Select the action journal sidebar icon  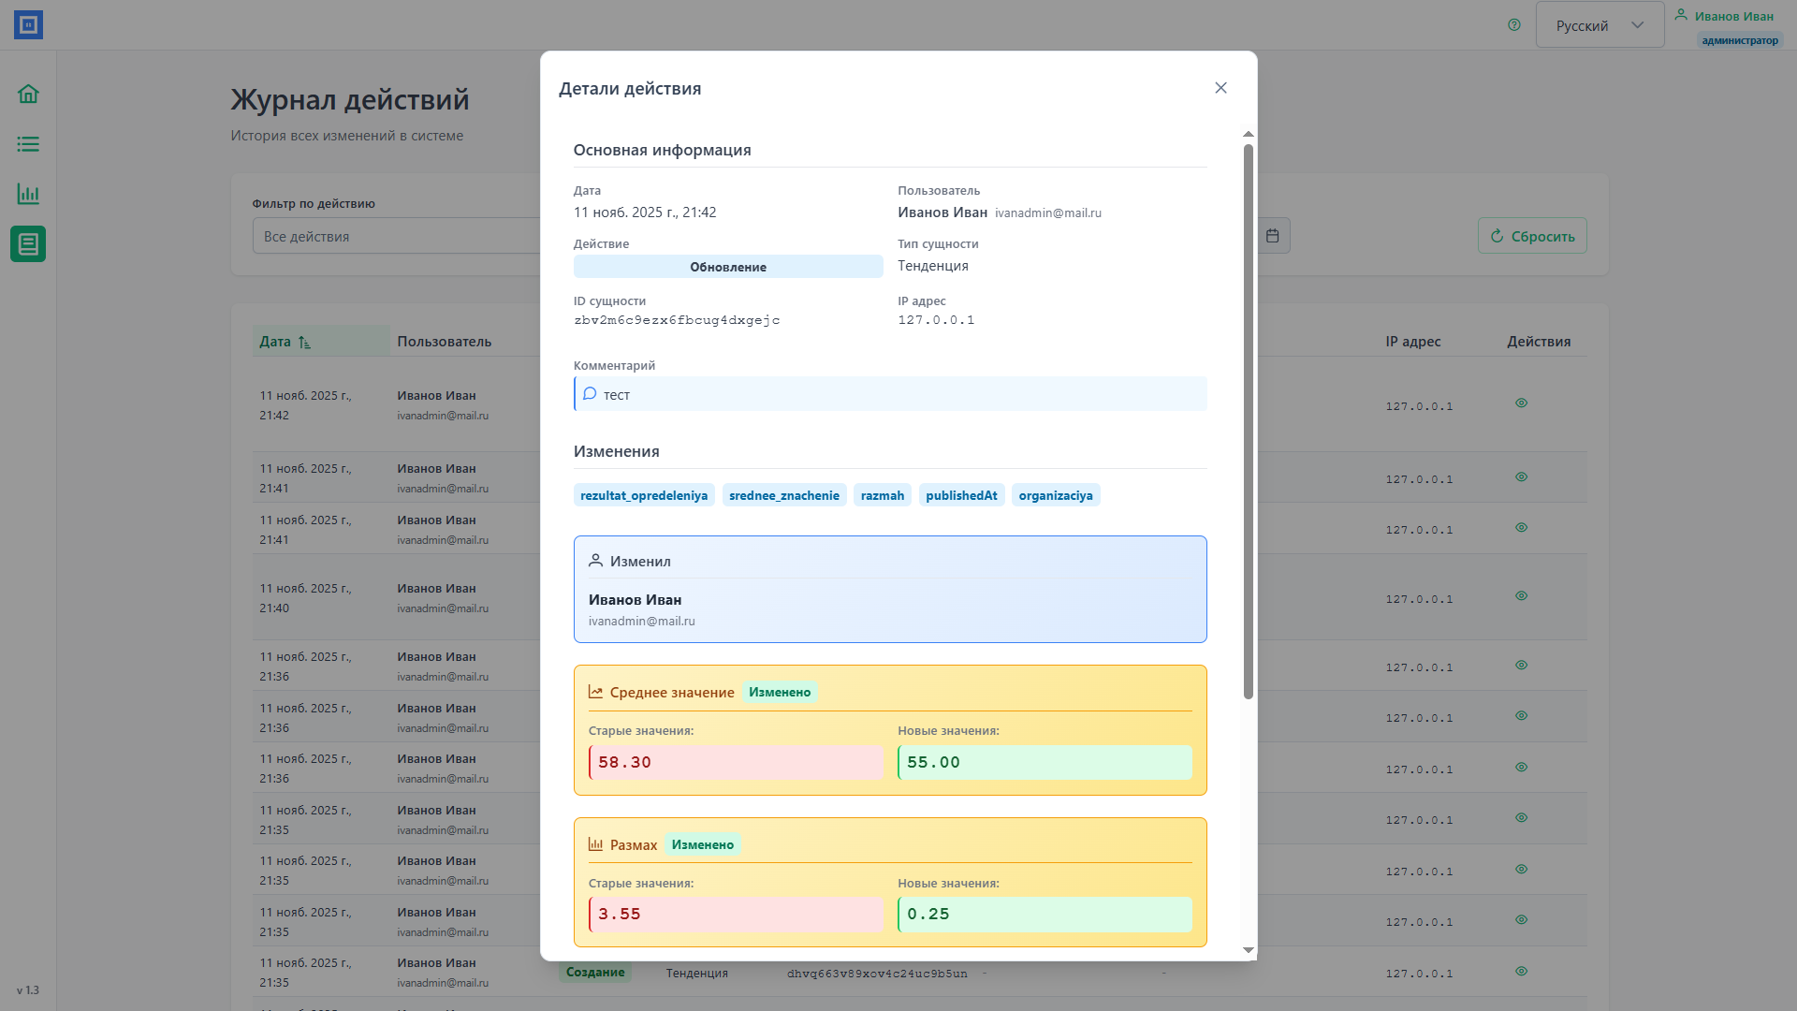tap(28, 244)
